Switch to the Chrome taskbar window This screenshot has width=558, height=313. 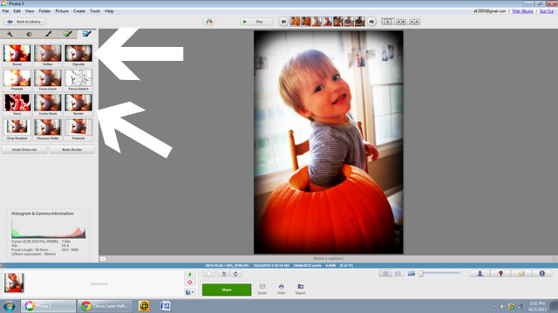(x=105, y=306)
